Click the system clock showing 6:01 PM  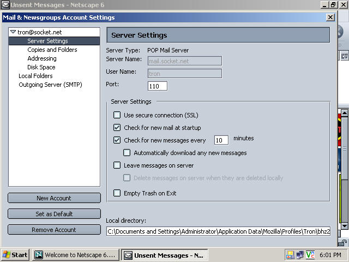pyautogui.click(x=330, y=255)
